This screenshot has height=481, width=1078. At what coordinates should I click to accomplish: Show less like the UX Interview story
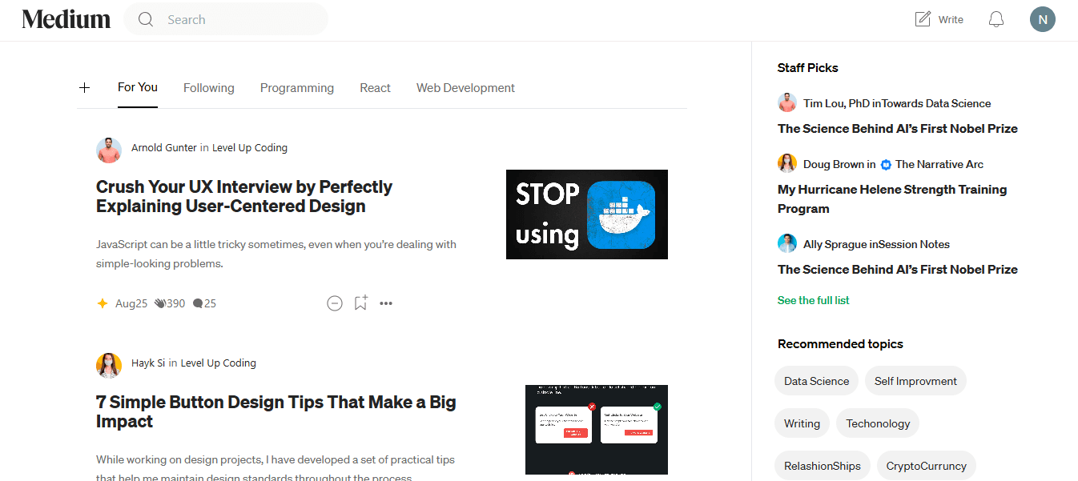[x=335, y=303]
